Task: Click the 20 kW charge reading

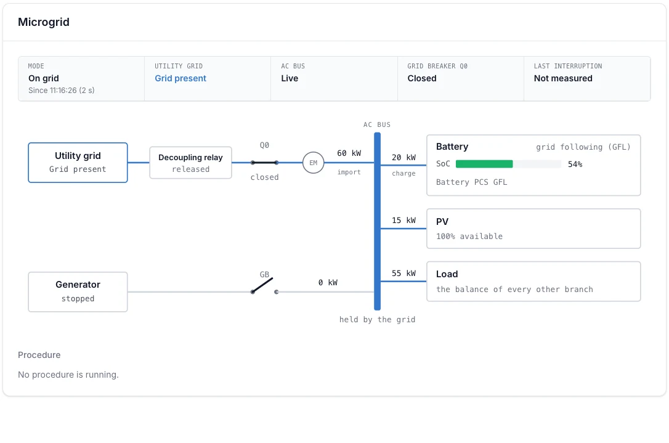Action: [x=403, y=158]
